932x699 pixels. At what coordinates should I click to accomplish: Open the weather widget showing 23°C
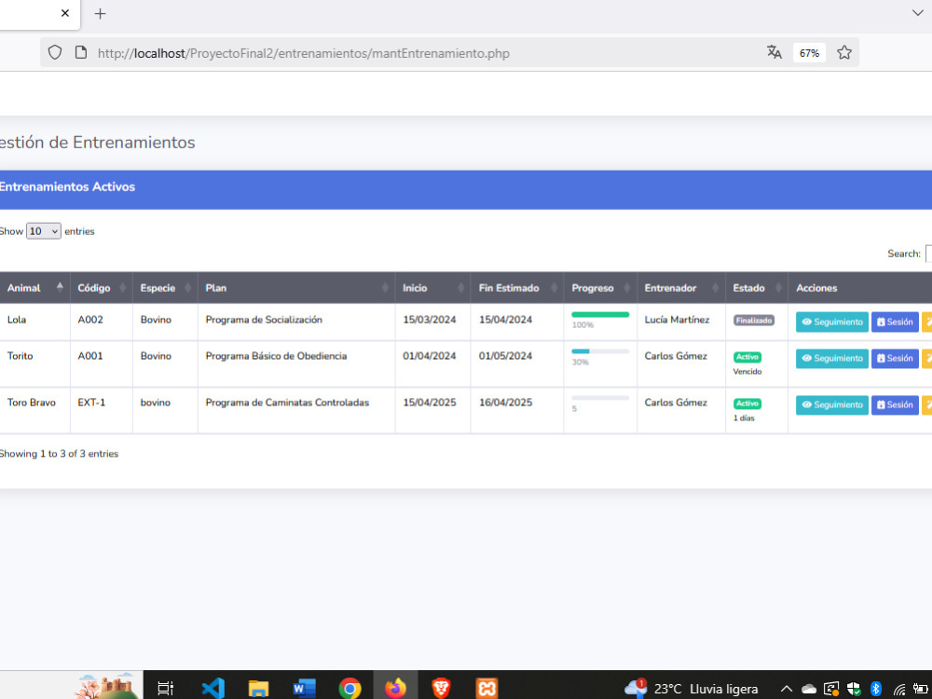pos(691,689)
